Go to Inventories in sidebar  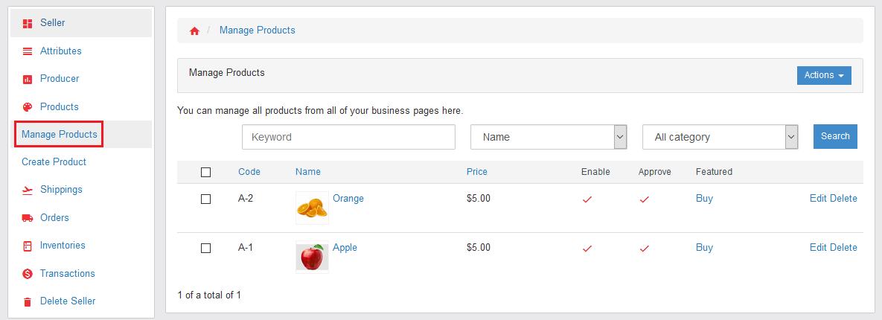(63, 246)
